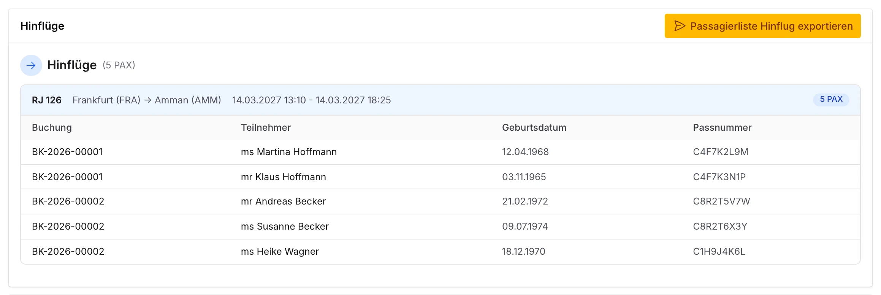Click birth date 12.04.1968
Image resolution: width=881 pixels, height=295 pixels.
[x=525, y=152]
